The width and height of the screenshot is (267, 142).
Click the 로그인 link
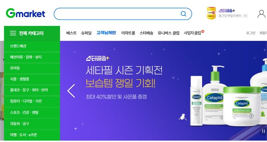(251, 33)
